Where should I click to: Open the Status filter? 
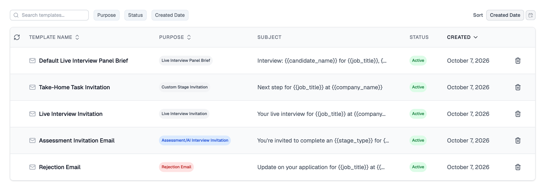point(135,15)
